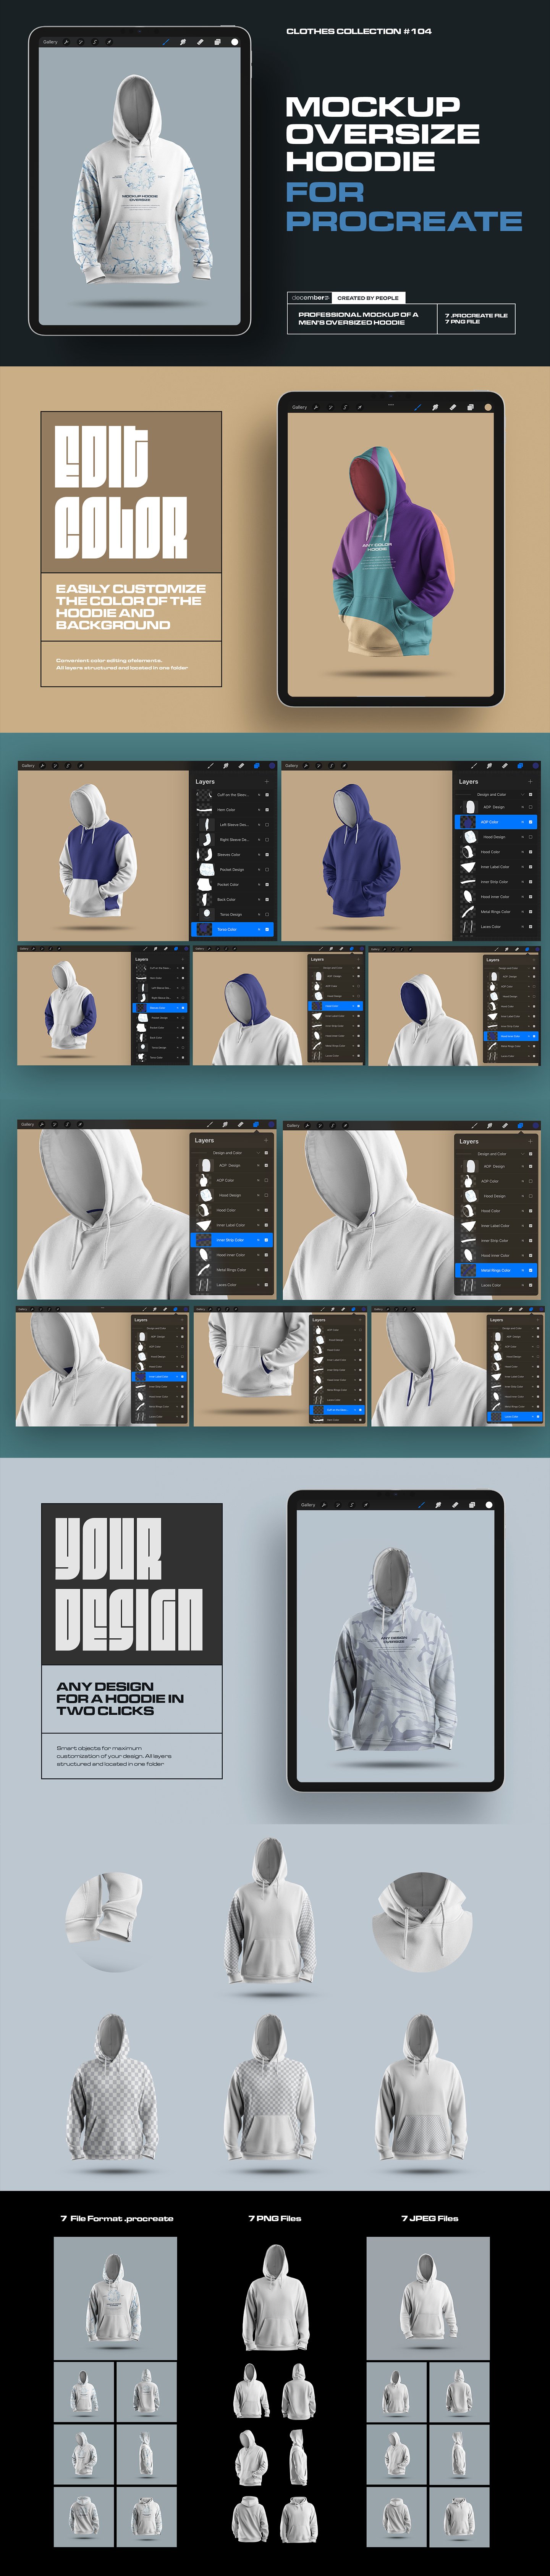Toggle checkbox of selected Metal Rings Color layer
550x2576 pixels.
point(531,1270)
